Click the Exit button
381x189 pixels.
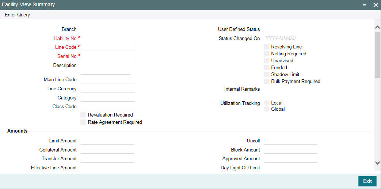[367, 181]
